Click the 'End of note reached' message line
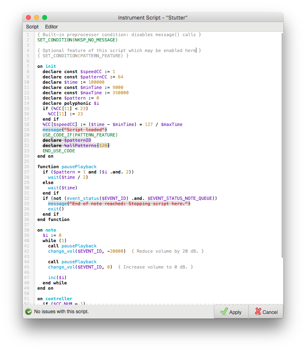Viewport: 306px width, 351px height. click(119, 204)
